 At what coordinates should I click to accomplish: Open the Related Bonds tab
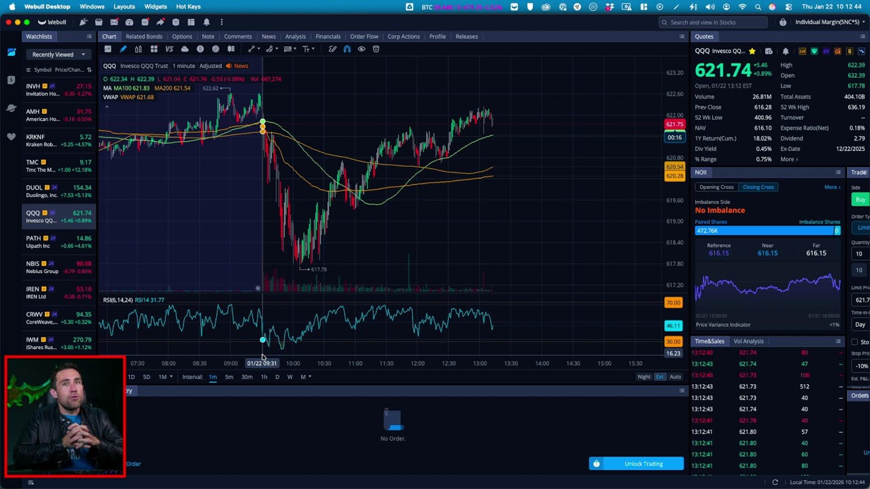144,37
